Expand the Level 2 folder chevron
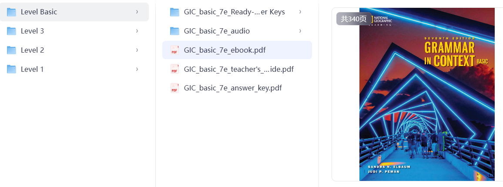This screenshot has height=187, width=503. click(137, 50)
